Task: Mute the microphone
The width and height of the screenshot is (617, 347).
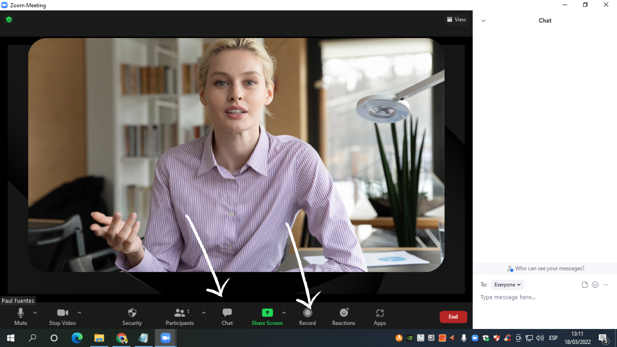Action: 21,316
